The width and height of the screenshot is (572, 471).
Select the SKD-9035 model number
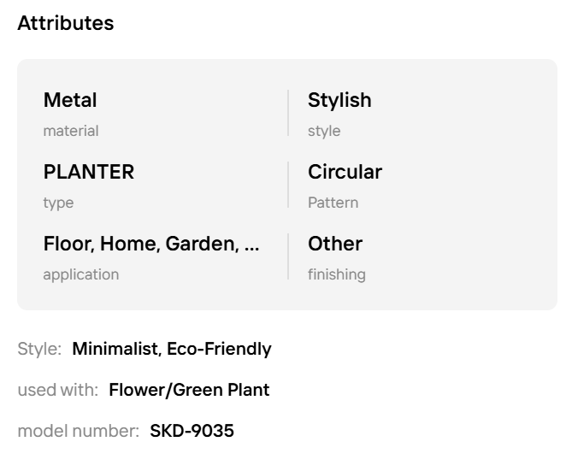pos(192,431)
